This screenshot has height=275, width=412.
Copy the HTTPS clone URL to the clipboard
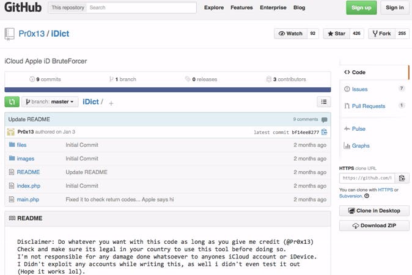pyautogui.click(x=402, y=178)
